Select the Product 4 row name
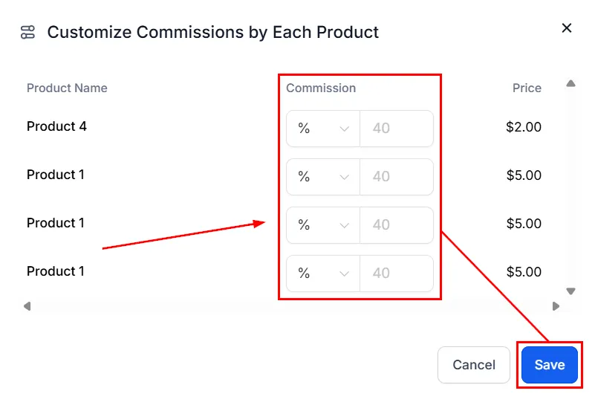595x408 pixels. [56, 126]
